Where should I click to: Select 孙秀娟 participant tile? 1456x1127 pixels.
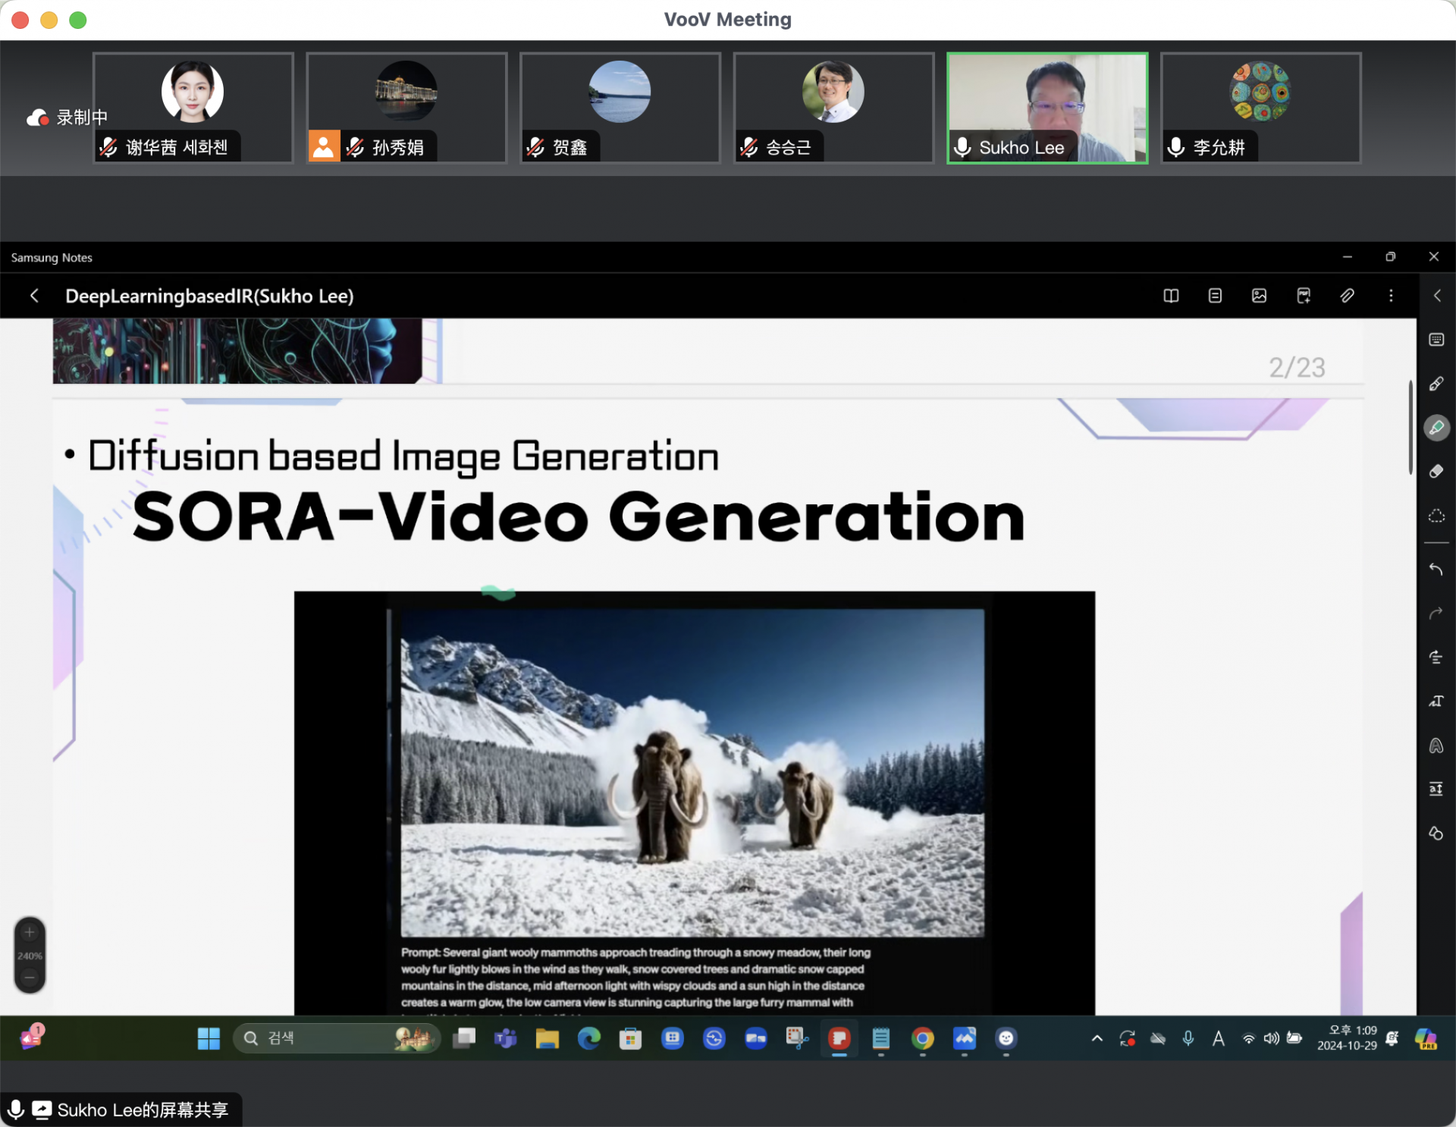pyautogui.click(x=406, y=108)
